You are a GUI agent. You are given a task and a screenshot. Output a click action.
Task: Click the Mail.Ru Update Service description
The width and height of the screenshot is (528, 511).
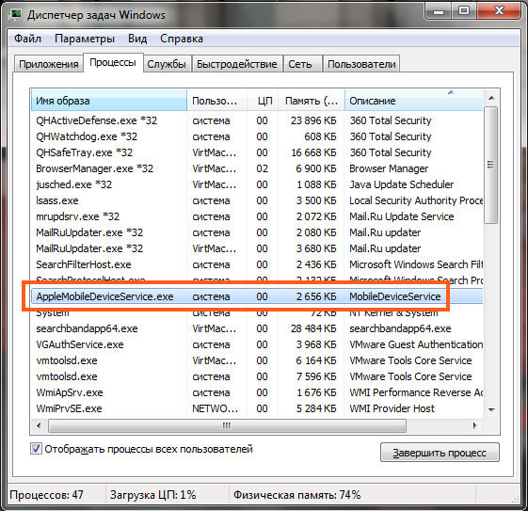point(401,216)
